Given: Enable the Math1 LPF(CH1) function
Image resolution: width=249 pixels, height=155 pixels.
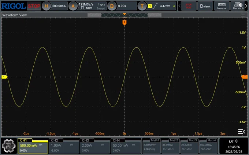Looking at the screenshot, I should pos(152,146).
